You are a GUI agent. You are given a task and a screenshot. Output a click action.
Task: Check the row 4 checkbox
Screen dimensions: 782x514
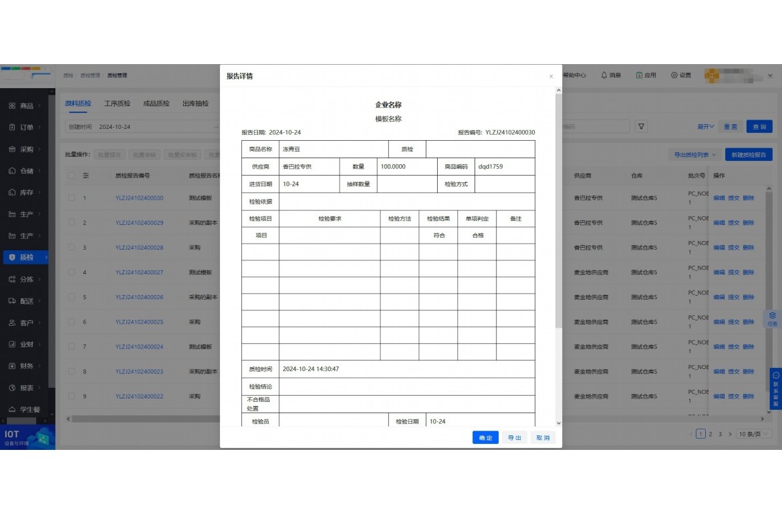pos(72,272)
